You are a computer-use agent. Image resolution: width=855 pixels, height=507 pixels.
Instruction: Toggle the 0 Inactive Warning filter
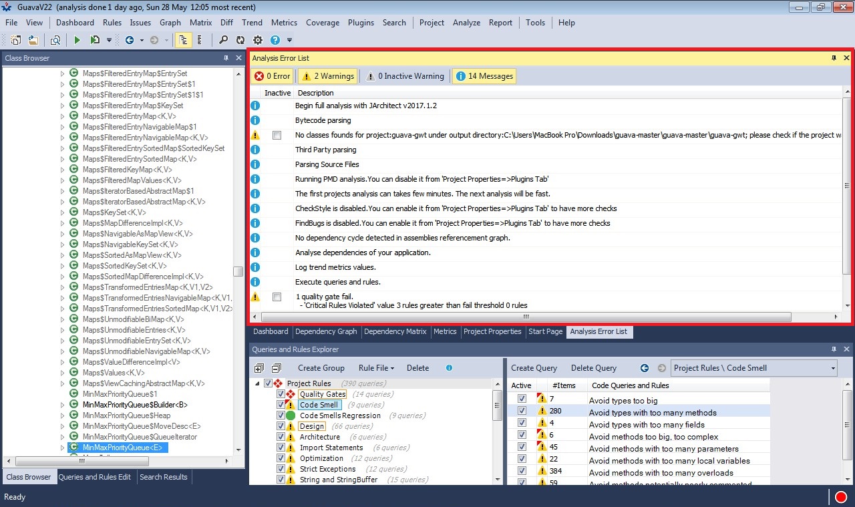[405, 76]
